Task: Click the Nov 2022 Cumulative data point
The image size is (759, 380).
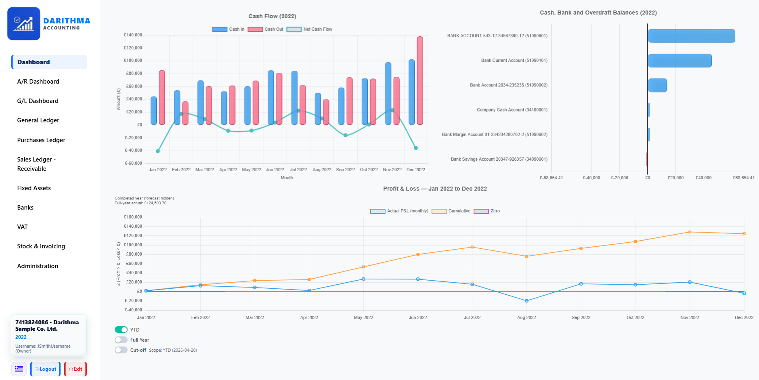Action: [x=690, y=232]
